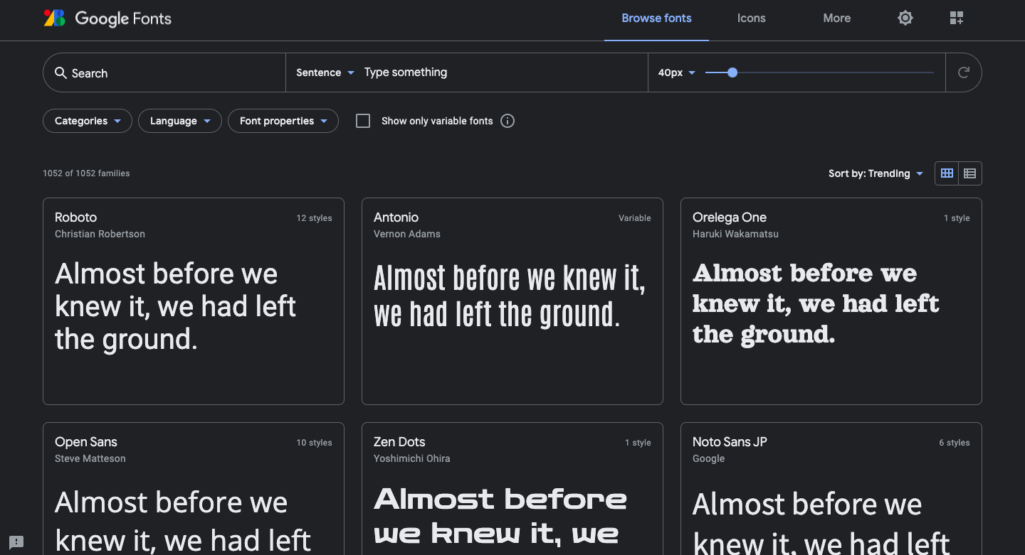Select the Browse fonts tab
Image resolution: width=1025 pixels, height=555 pixels.
(656, 18)
